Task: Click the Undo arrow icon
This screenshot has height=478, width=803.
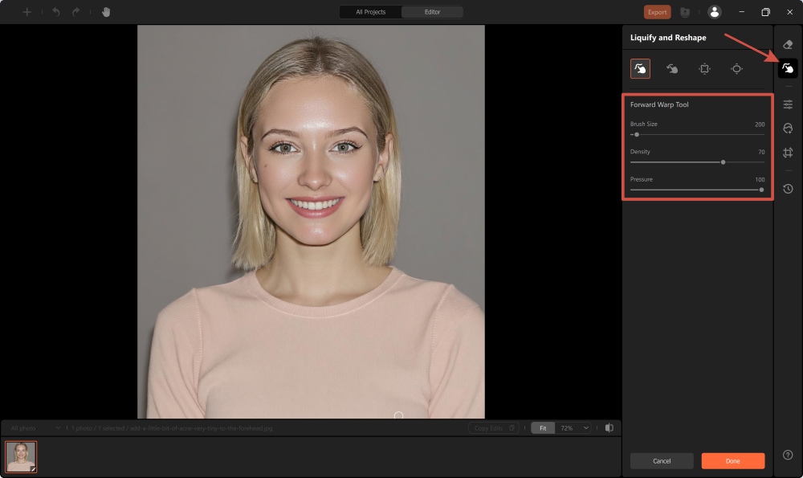Action: pos(54,12)
